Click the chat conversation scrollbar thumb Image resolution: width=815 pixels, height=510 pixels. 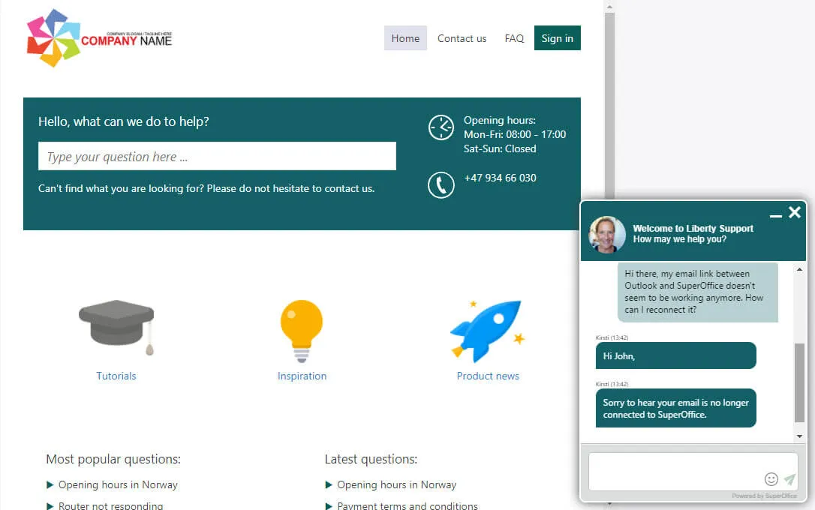[x=799, y=382]
